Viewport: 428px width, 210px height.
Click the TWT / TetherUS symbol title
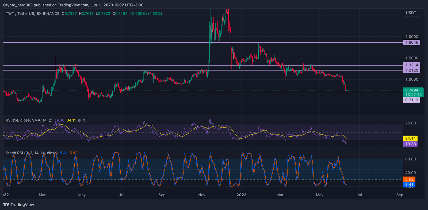[x=33, y=13]
